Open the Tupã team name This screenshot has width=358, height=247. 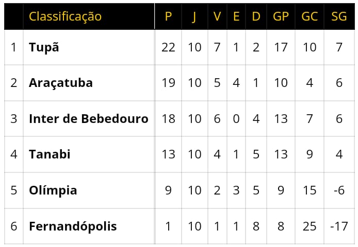point(44,47)
